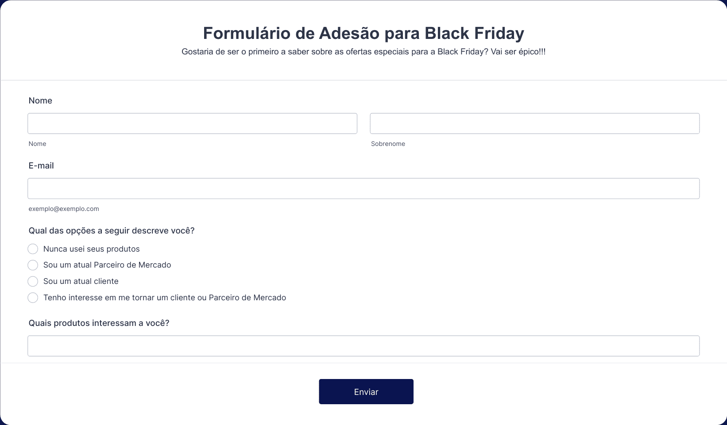
Task: Click the products of interest text field
Action: point(363,346)
